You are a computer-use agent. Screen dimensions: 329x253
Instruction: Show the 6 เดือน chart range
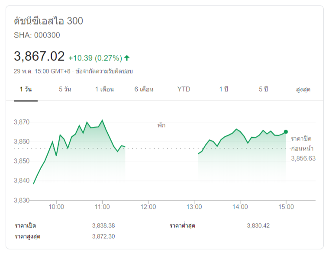(x=144, y=90)
